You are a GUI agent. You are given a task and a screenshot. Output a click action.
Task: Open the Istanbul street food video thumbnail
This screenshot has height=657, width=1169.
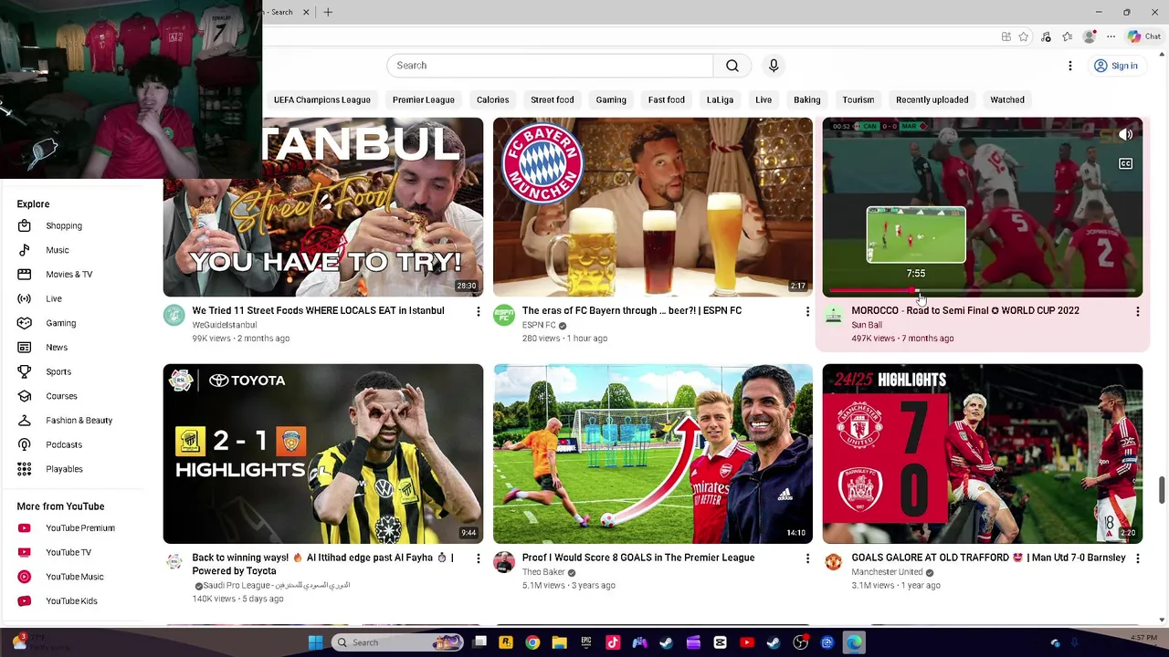323,207
